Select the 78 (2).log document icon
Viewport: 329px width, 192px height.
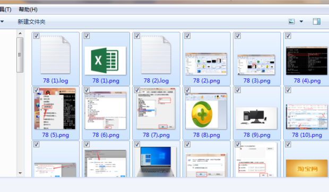pyautogui.click(x=156, y=55)
